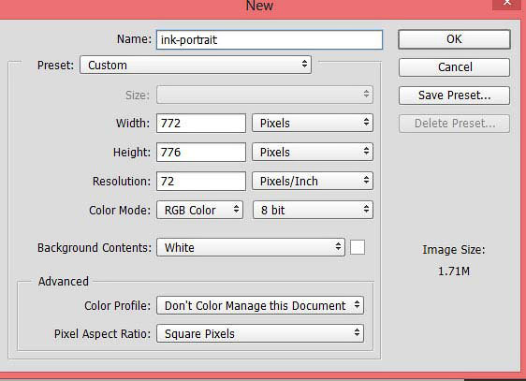Close the New dialog window
The width and height of the screenshot is (526, 381).
tap(507, 4)
